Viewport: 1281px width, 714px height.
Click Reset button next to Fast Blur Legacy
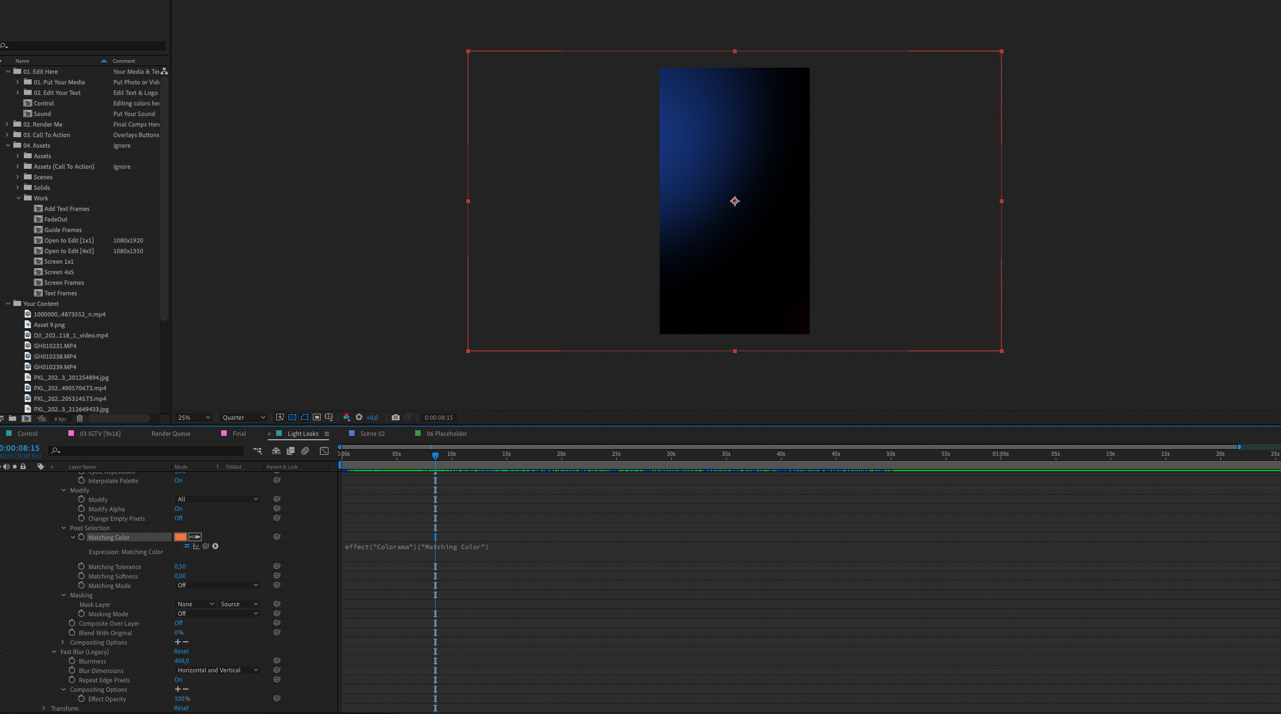181,651
